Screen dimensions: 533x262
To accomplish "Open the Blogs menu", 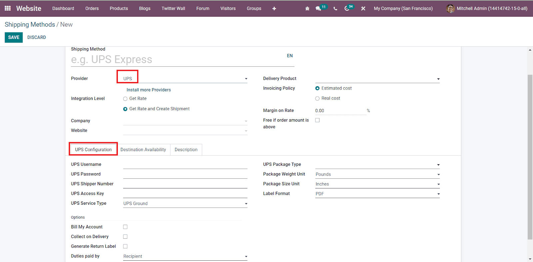I will pos(145,8).
